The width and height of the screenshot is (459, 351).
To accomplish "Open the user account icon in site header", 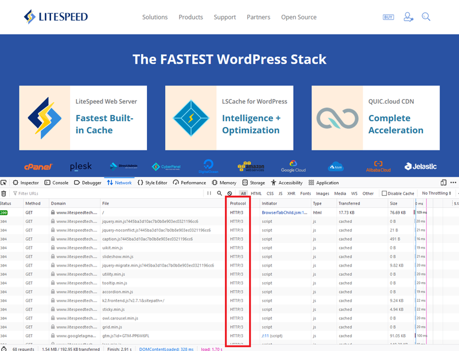I will tap(408, 17).
